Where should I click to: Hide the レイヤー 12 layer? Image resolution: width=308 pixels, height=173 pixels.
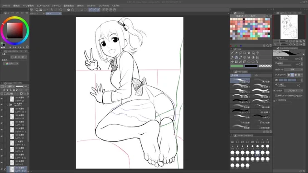2,123
